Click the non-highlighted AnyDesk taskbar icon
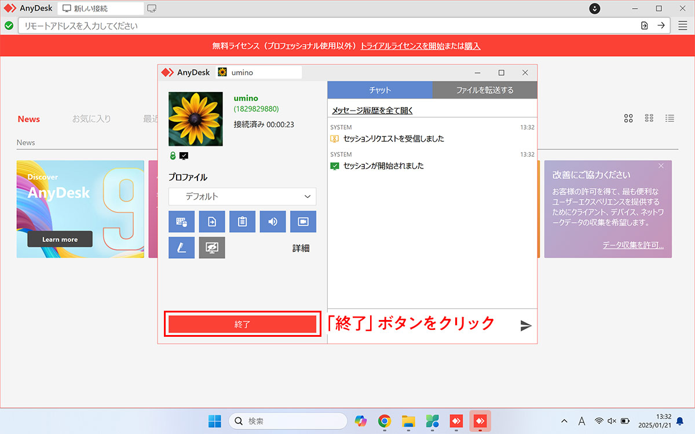The width and height of the screenshot is (695, 434). coord(456,421)
